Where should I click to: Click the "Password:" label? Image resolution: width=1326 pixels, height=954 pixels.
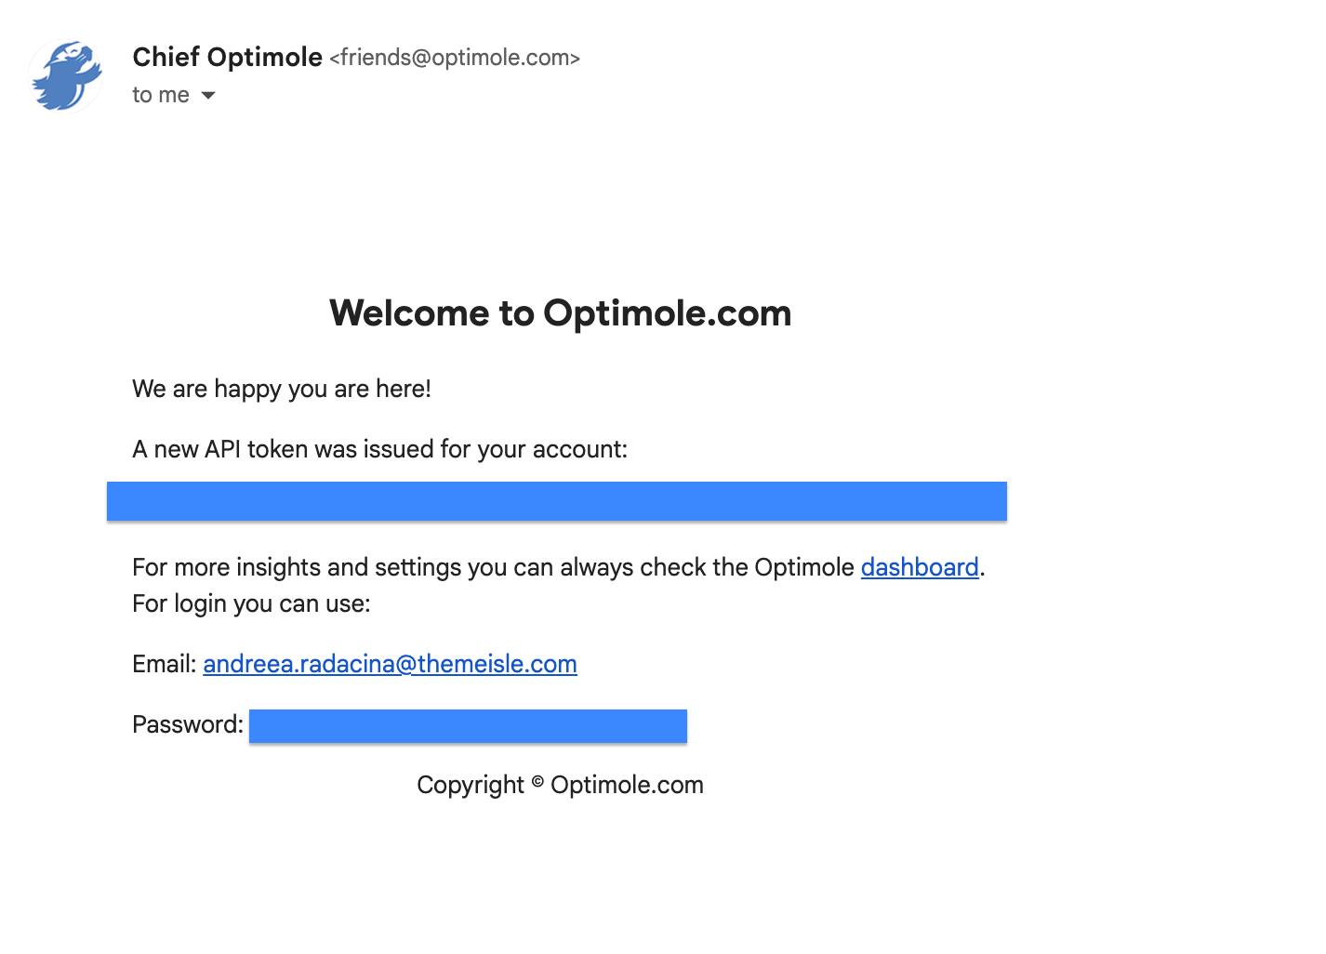187,724
